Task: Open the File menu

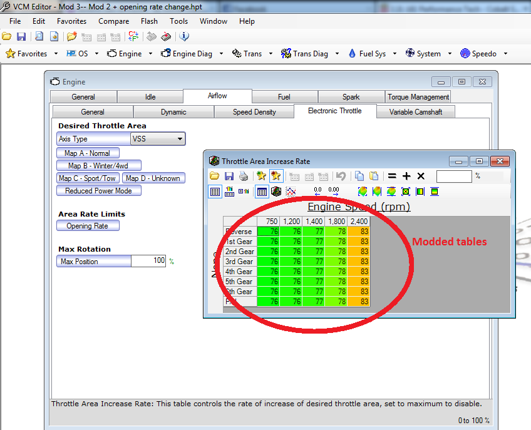Action: tap(15, 21)
